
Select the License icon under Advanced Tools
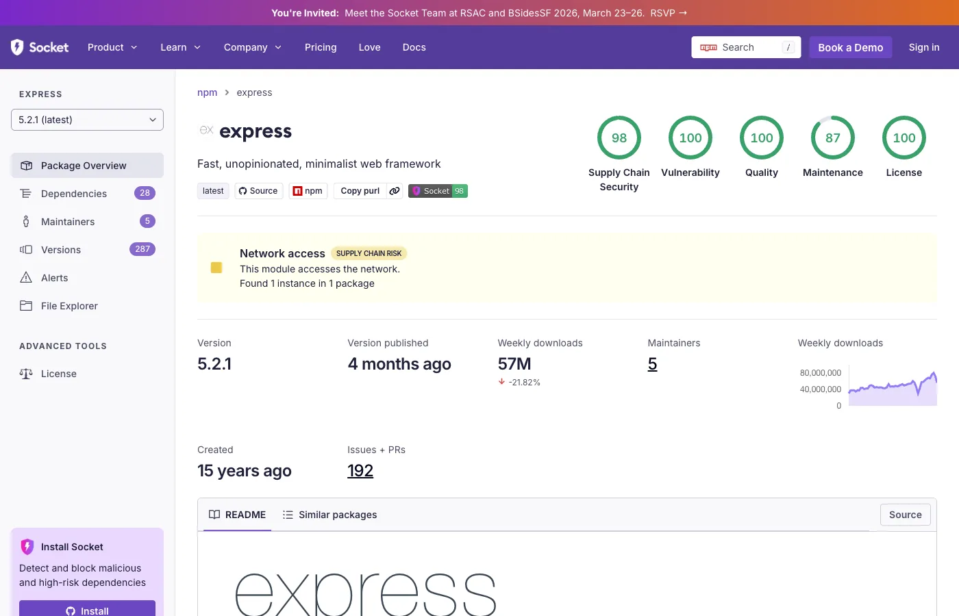coord(25,373)
